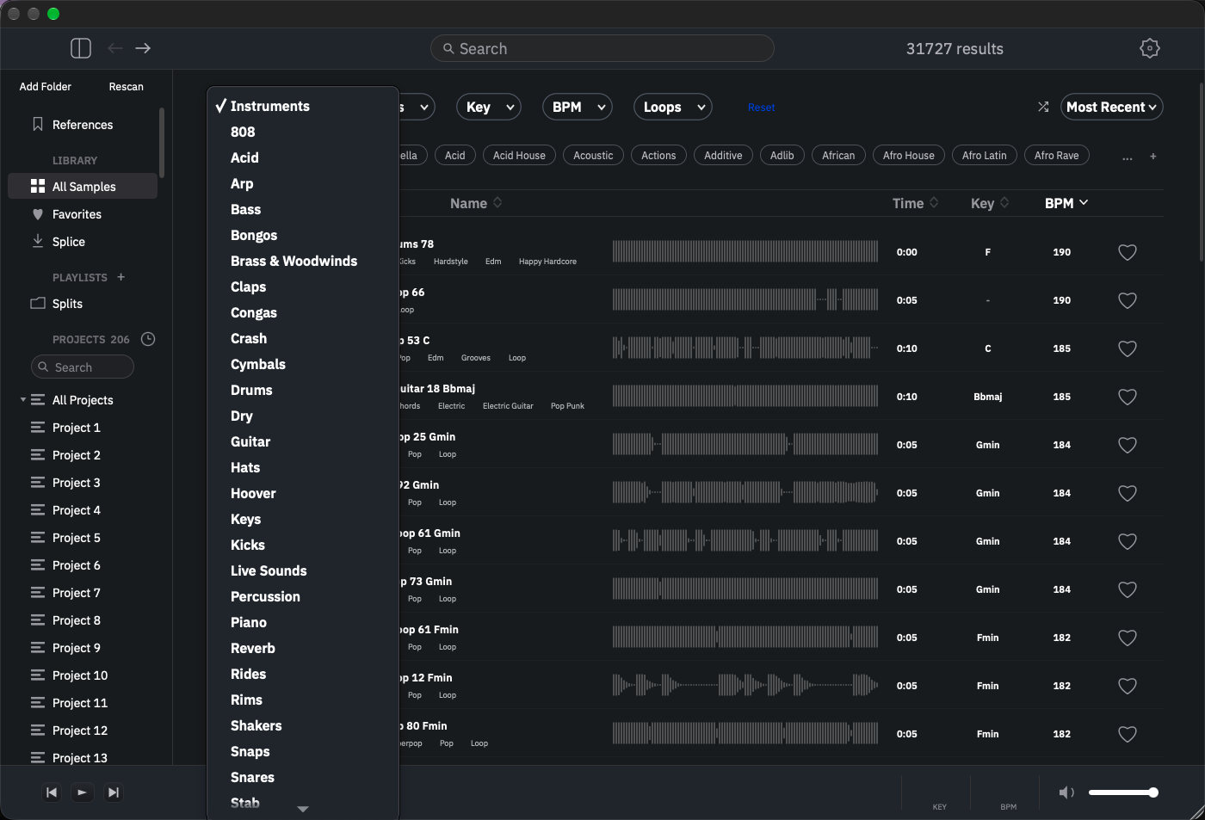The image size is (1205, 820).
Task: Sort by the Key column
Action: point(990,203)
